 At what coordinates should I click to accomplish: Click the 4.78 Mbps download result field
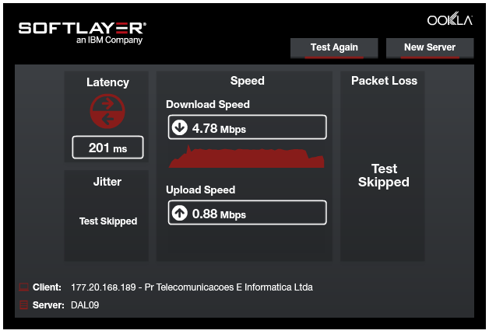click(x=248, y=127)
